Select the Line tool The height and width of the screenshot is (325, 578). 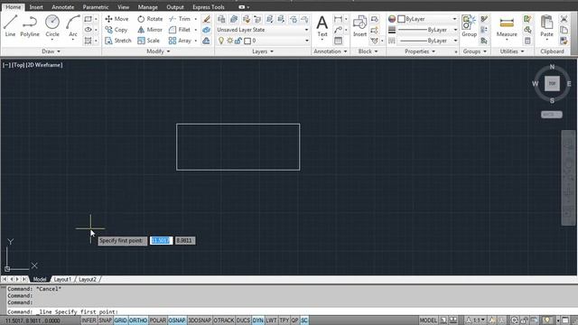click(10, 26)
